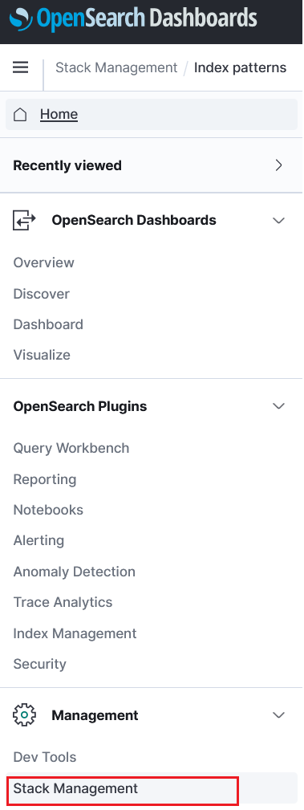This screenshot has width=304, height=810.
Task: Click the Management gear icon
Action: pyautogui.click(x=24, y=715)
